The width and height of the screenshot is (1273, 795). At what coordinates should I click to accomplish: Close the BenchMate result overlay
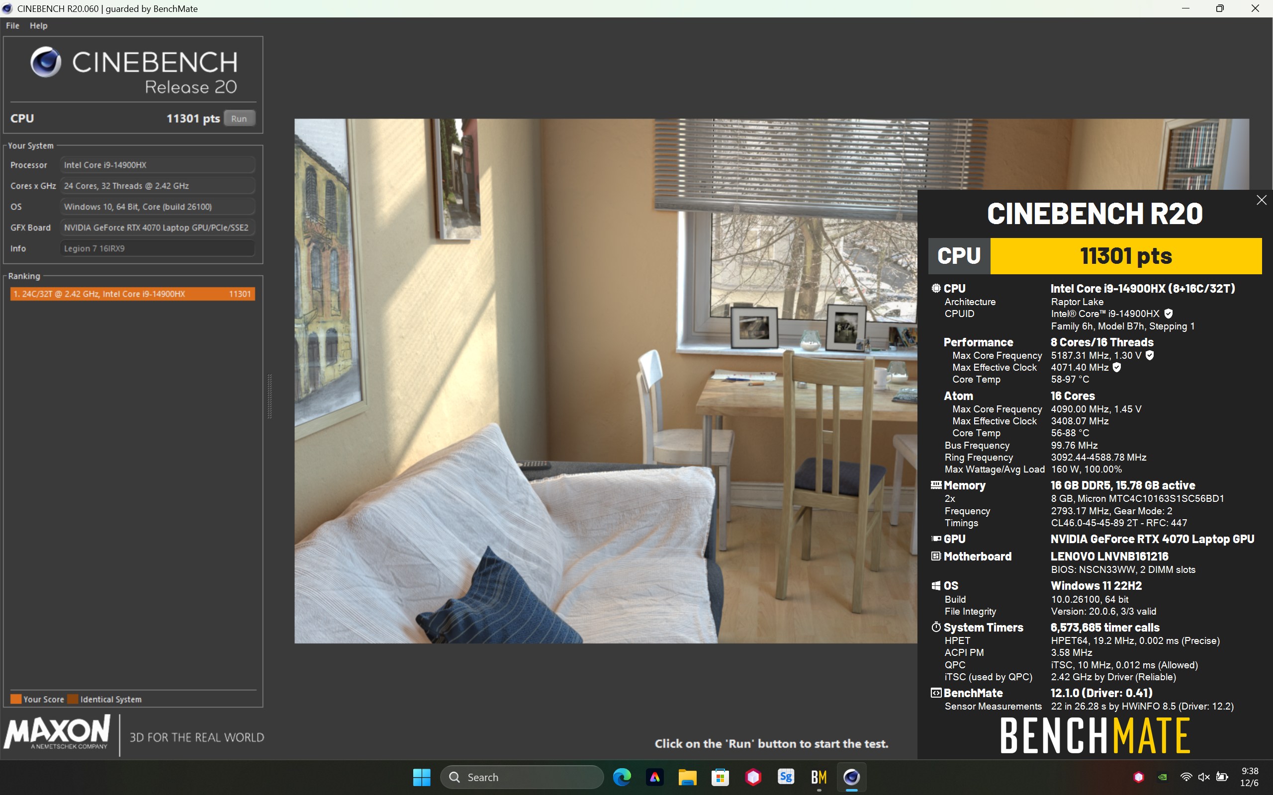1261,200
